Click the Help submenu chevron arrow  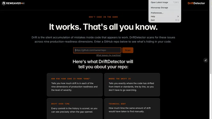tap(178, 16)
